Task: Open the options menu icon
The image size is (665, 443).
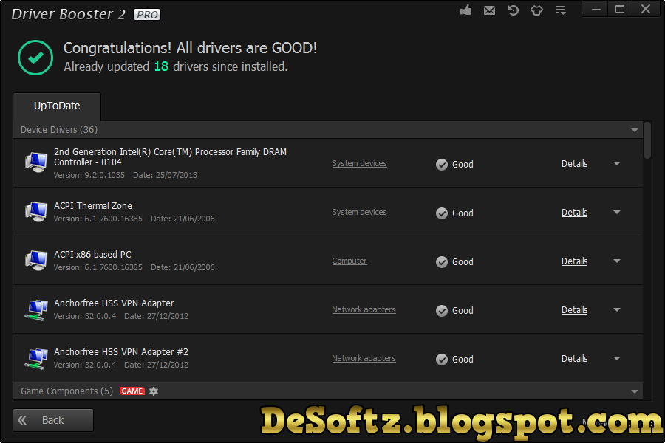Action: coord(561,10)
